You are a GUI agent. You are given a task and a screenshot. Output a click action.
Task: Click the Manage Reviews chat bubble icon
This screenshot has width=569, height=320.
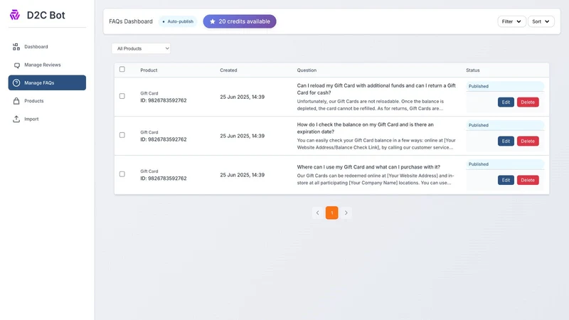point(16,65)
